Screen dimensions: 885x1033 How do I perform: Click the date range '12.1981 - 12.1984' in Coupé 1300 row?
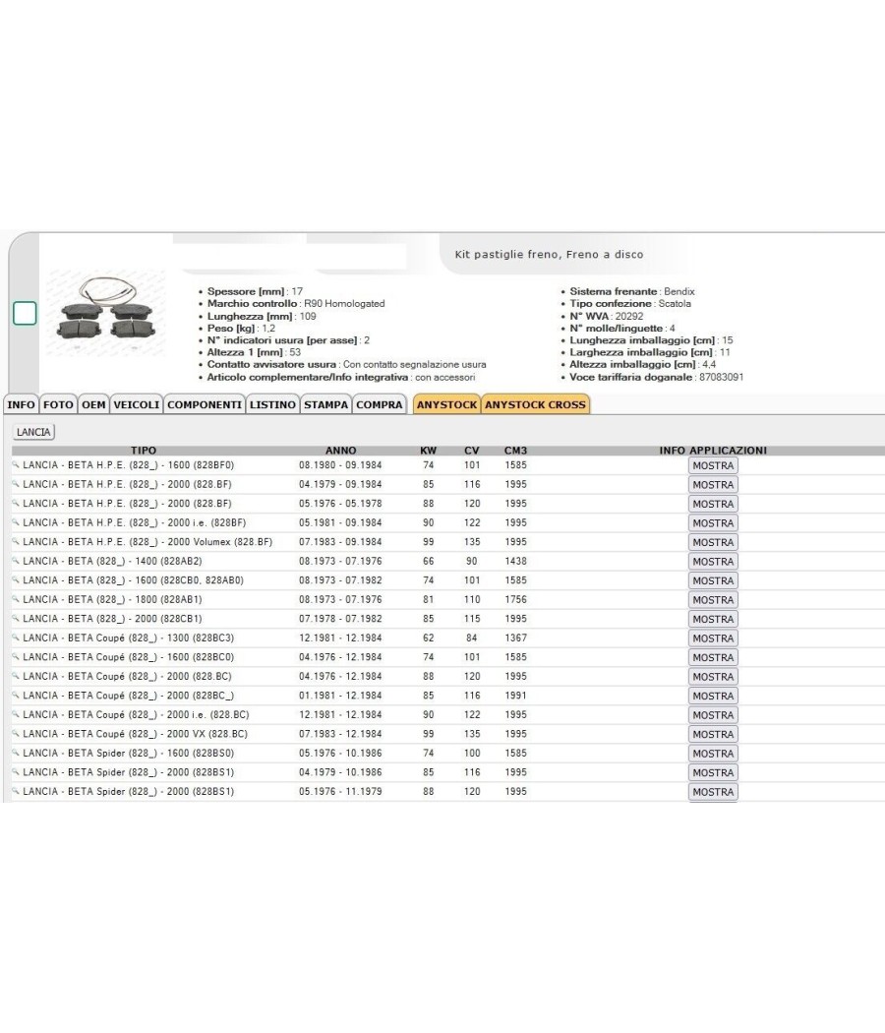tap(340, 638)
